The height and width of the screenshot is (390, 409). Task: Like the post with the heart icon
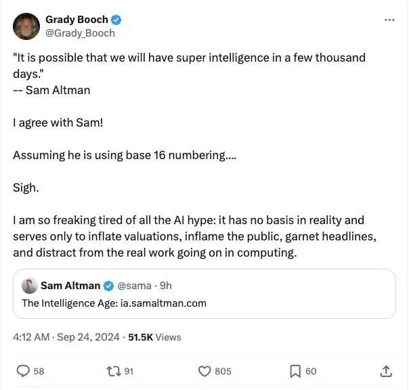[x=204, y=370]
